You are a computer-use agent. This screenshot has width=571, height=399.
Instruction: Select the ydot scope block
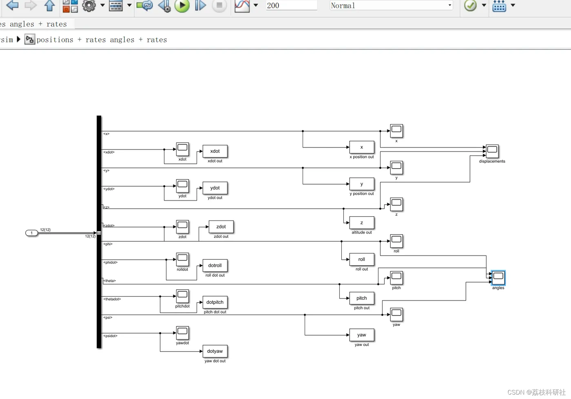pyautogui.click(x=182, y=186)
